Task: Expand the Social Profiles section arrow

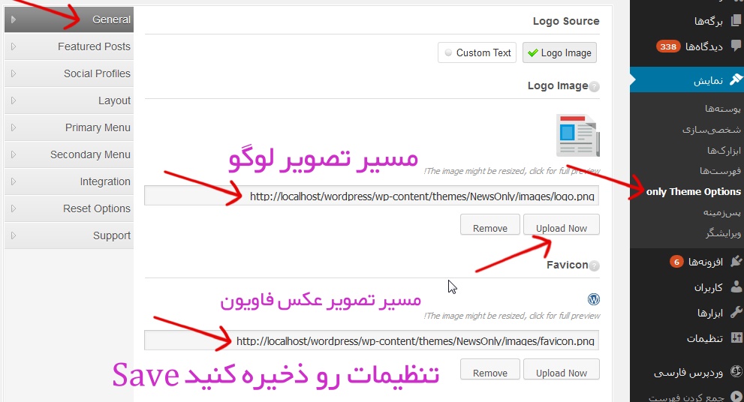Action: click(x=14, y=73)
